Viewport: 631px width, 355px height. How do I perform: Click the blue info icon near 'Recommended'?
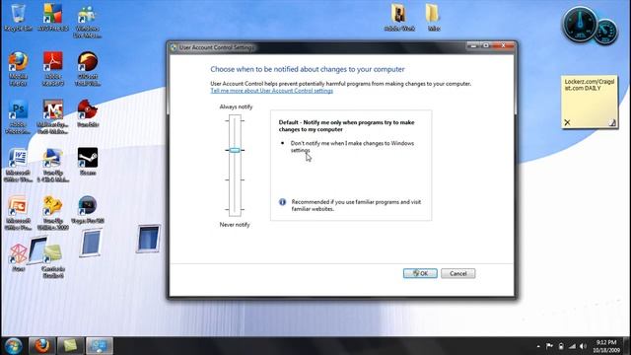pos(283,202)
